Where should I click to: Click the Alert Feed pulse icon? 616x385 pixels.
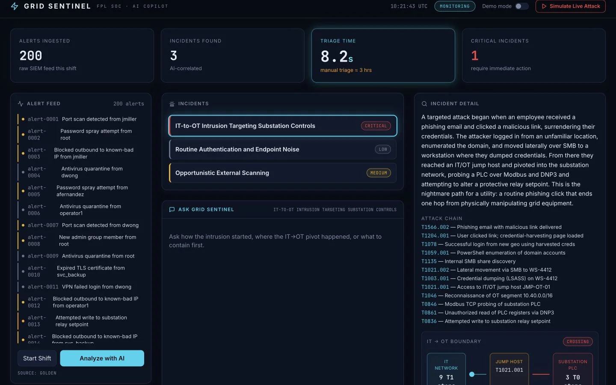click(x=21, y=104)
